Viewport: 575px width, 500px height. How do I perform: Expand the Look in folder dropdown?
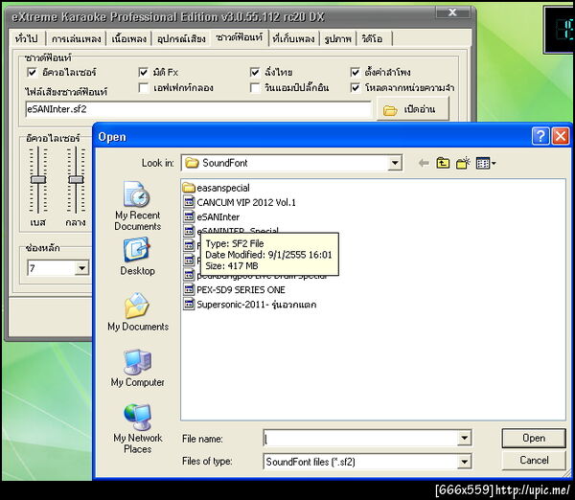[x=395, y=163]
